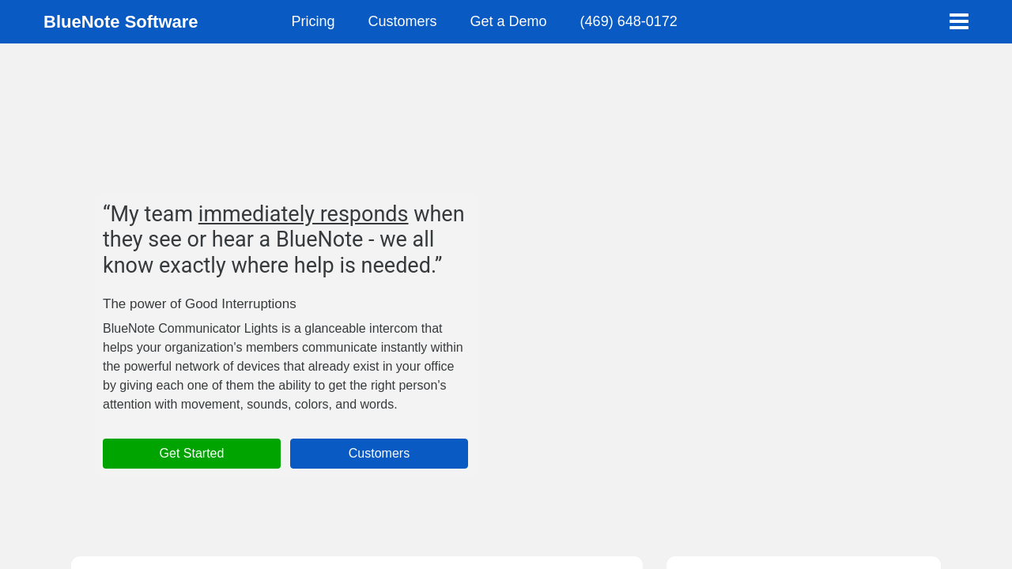Click the white card at bottom left
This screenshot has height=569, width=1012.
[357, 563]
